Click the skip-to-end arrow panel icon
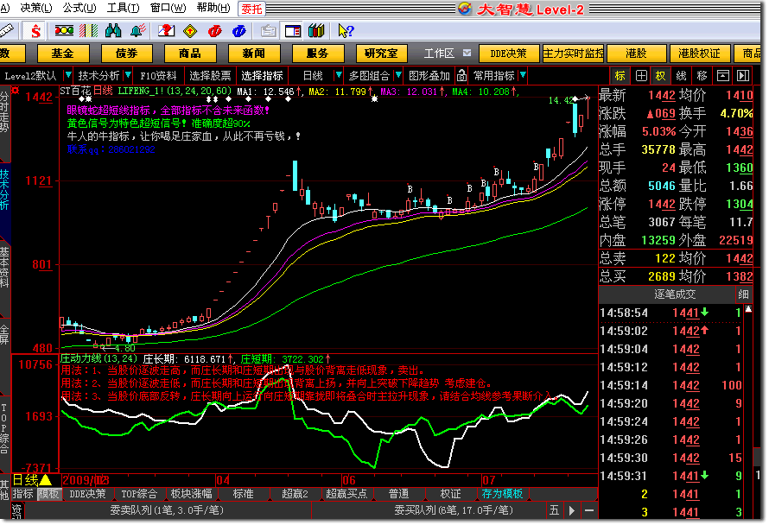Screen dimensions: 769x525 743,75
